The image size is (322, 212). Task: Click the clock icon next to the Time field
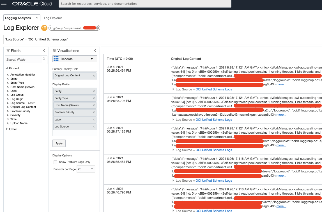7,119
